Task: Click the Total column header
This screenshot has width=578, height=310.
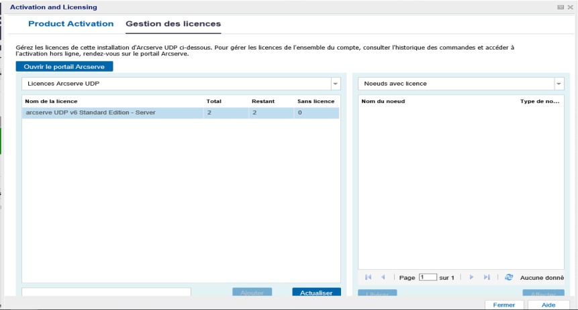Action: pos(213,101)
